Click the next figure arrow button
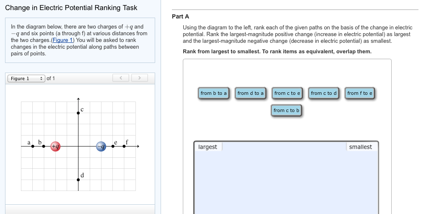The height and width of the screenshot is (214, 421). click(x=140, y=78)
